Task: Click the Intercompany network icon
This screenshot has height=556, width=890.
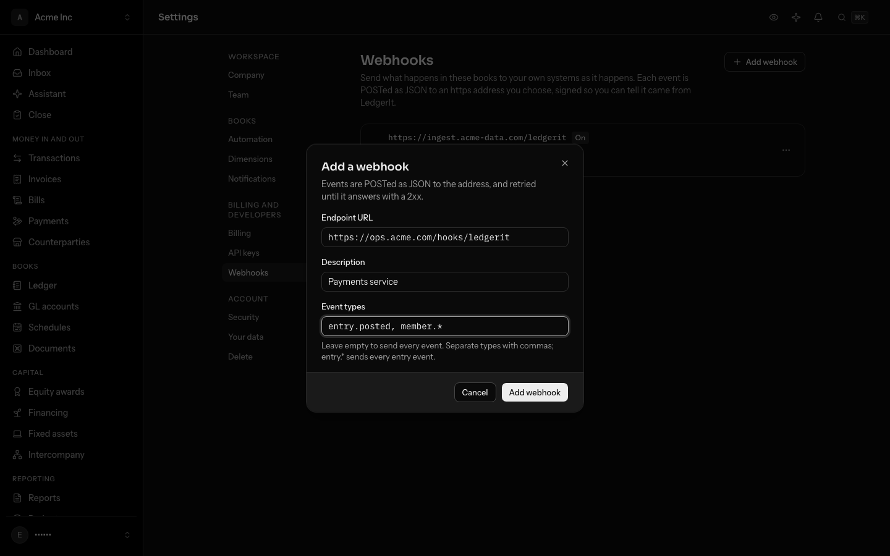Action: click(17, 455)
